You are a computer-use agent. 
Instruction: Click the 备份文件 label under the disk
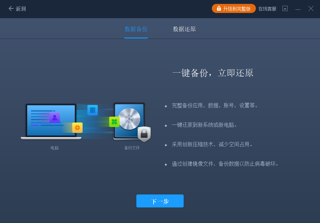point(131,147)
